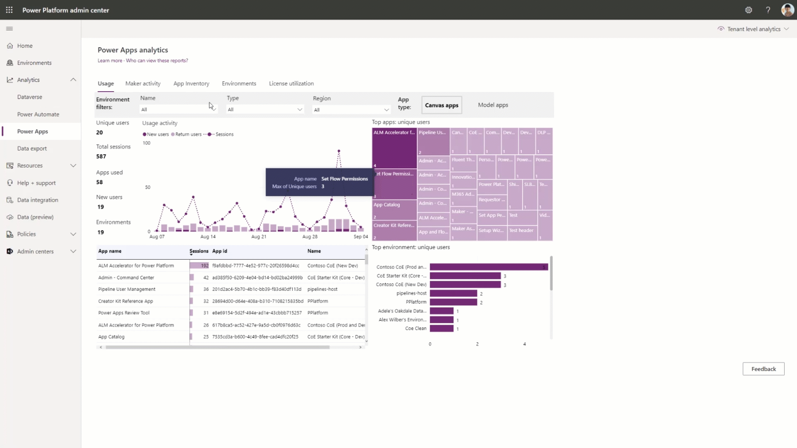Open the Help question mark icon
This screenshot has width=797, height=448.
coord(768,10)
